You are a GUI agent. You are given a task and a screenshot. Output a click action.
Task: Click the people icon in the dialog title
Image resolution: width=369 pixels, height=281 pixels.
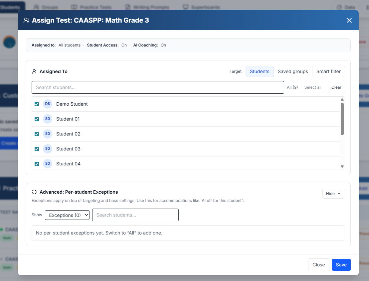tap(26, 20)
